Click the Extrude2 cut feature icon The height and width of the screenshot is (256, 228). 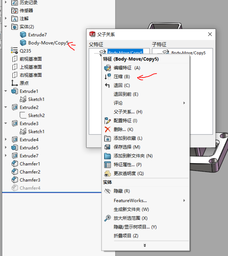(15, 107)
